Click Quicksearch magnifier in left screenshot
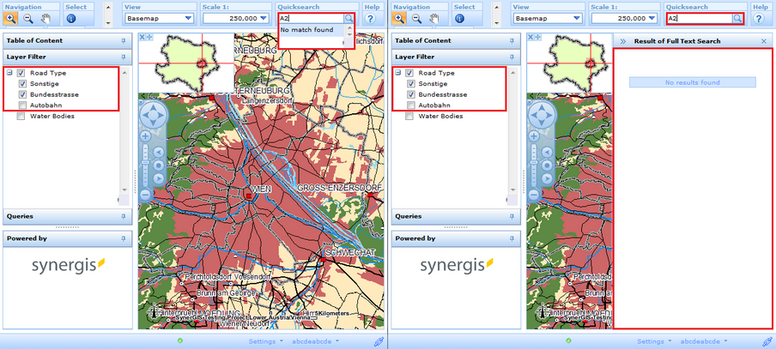The width and height of the screenshot is (776, 349). 349,18
